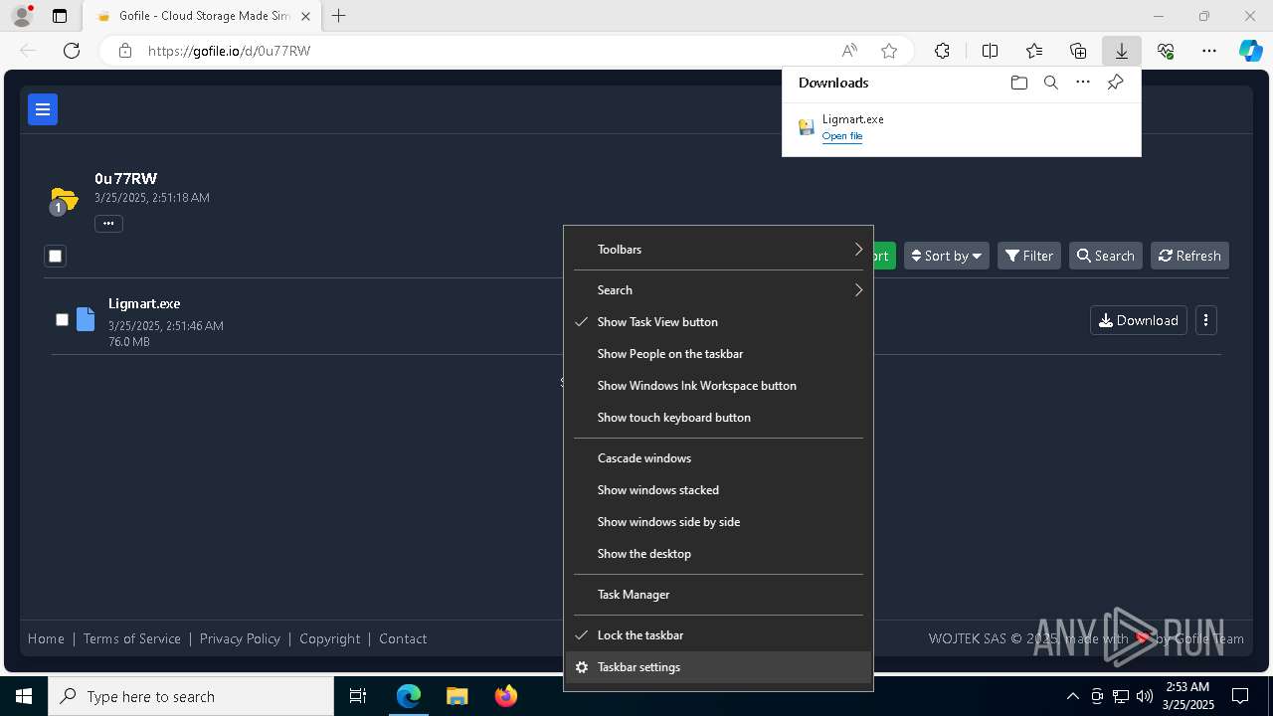This screenshot has width=1273, height=716.
Task: Launch Firefox from taskbar
Action: click(x=506, y=696)
